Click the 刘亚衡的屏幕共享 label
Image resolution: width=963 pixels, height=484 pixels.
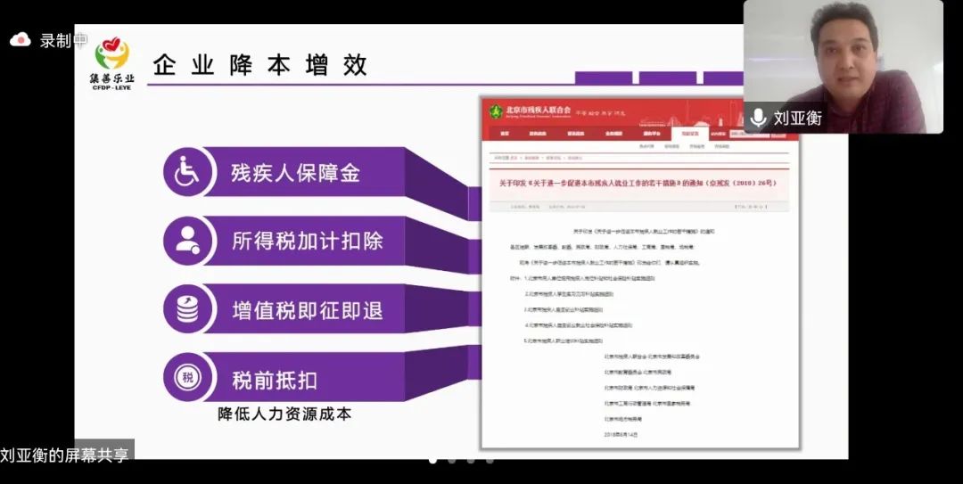tap(65, 455)
